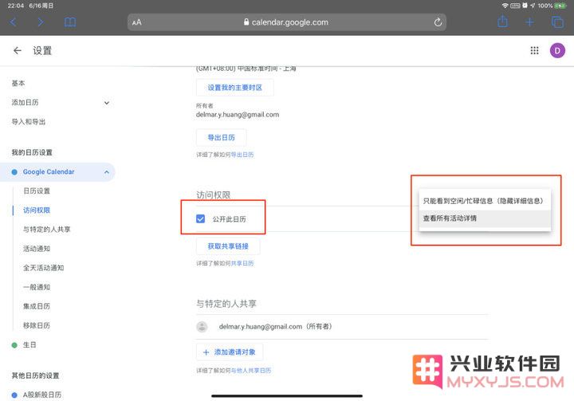Select A股新股日历 under 其他日历的设置

[x=42, y=395]
